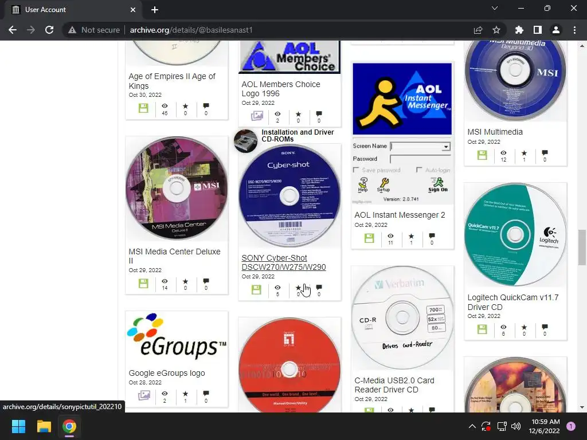Click software floppy icon on Logitech QuickCam card

point(482,329)
